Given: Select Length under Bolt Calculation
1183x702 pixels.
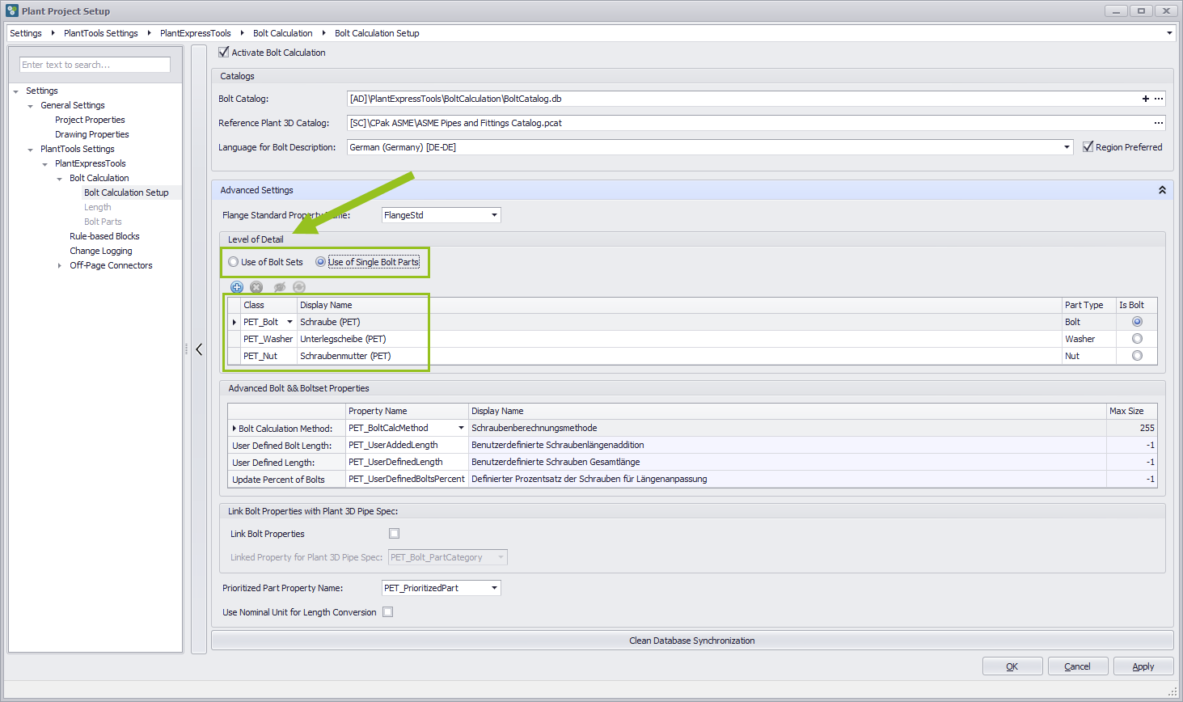Looking at the screenshot, I should click(x=98, y=207).
